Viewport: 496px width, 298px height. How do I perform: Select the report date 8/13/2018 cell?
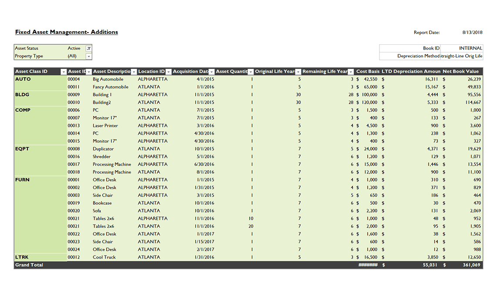(x=472, y=32)
